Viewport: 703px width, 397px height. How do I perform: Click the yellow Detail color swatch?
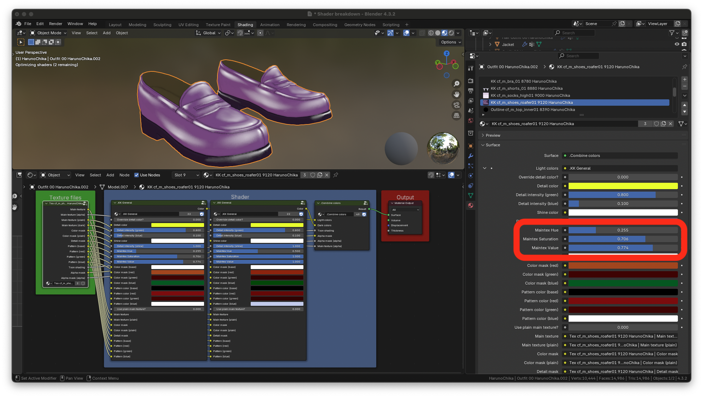pos(623,186)
